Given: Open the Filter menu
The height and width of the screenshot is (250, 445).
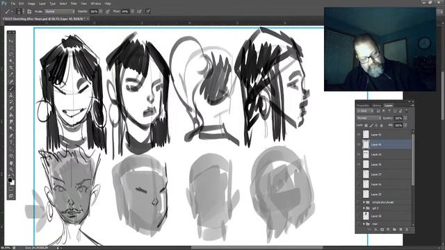Looking at the screenshot, I should click(74, 3).
